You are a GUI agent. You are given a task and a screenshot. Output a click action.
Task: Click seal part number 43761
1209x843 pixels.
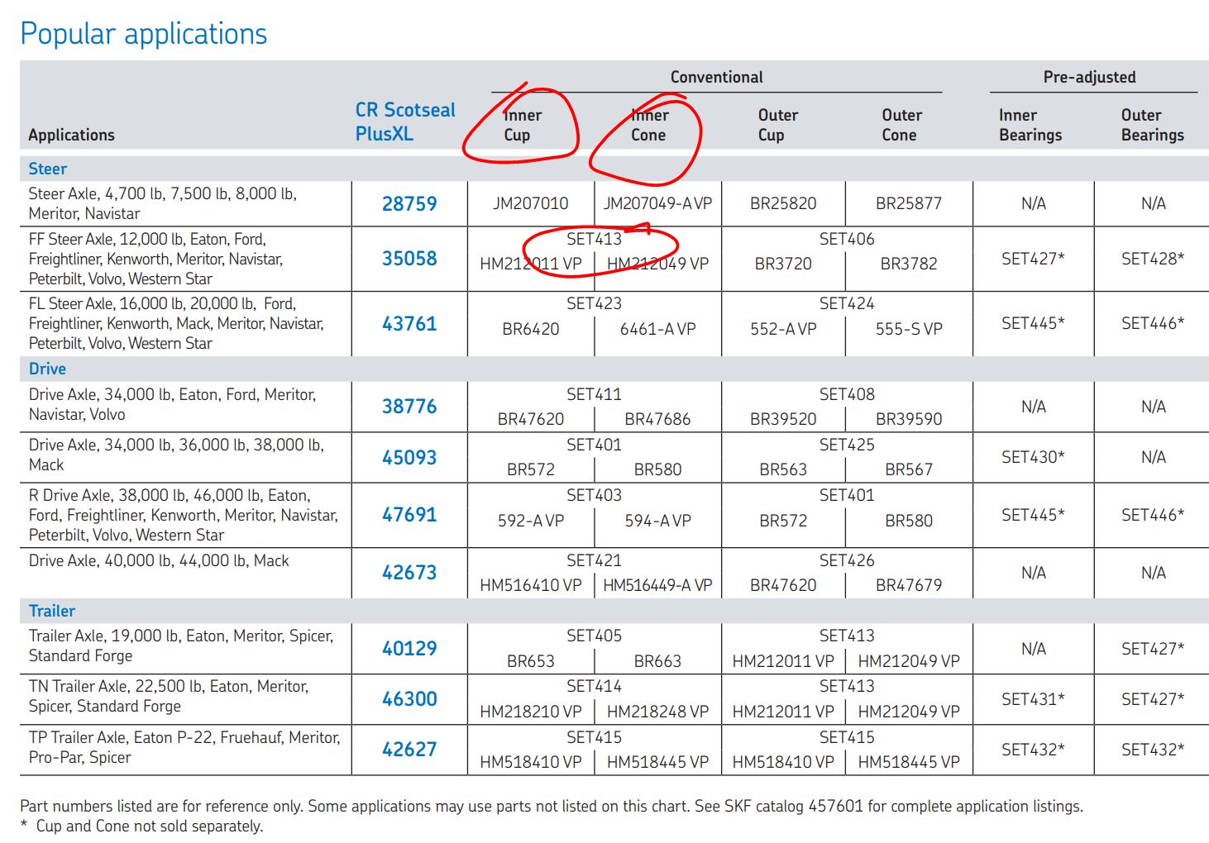point(409,324)
